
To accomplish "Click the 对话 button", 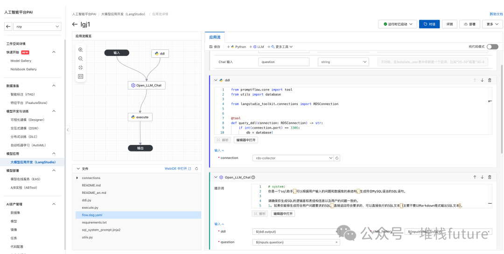I will pyautogui.click(x=429, y=24).
